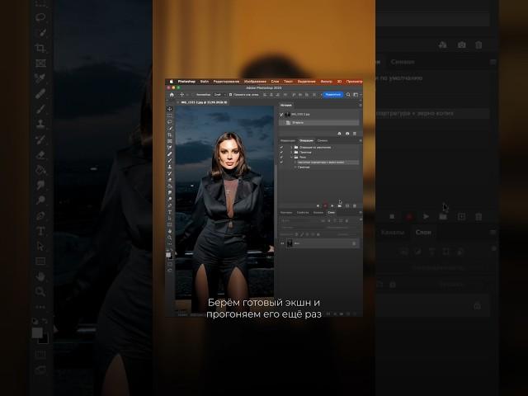The image size is (528, 396).
Task: Open the layer blend mode dropdown
Action: pyautogui.click(x=301, y=228)
